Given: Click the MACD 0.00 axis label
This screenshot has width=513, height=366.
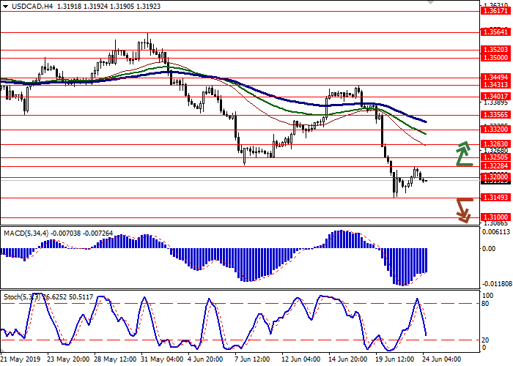Looking at the screenshot, I should (x=487, y=249).
